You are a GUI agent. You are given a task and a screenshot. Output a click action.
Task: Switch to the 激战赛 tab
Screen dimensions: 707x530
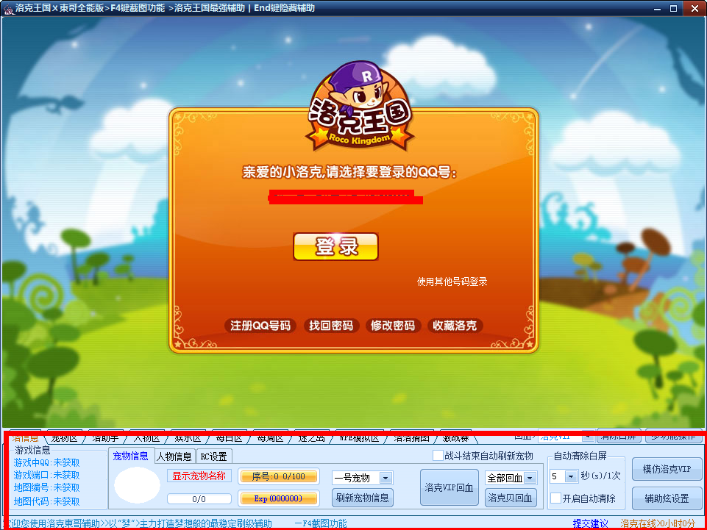[x=456, y=437]
